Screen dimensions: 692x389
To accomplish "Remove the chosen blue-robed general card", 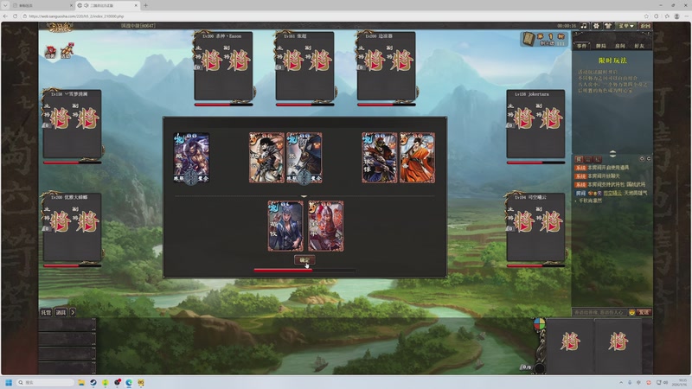I will point(285,226).
